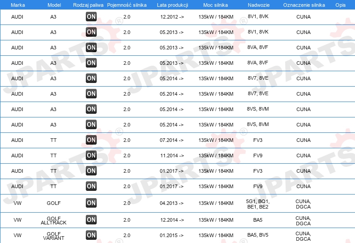Click the Marka column header

pos(18,5)
